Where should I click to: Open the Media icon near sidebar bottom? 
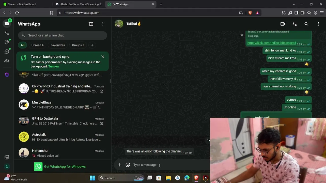click(7, 157)
